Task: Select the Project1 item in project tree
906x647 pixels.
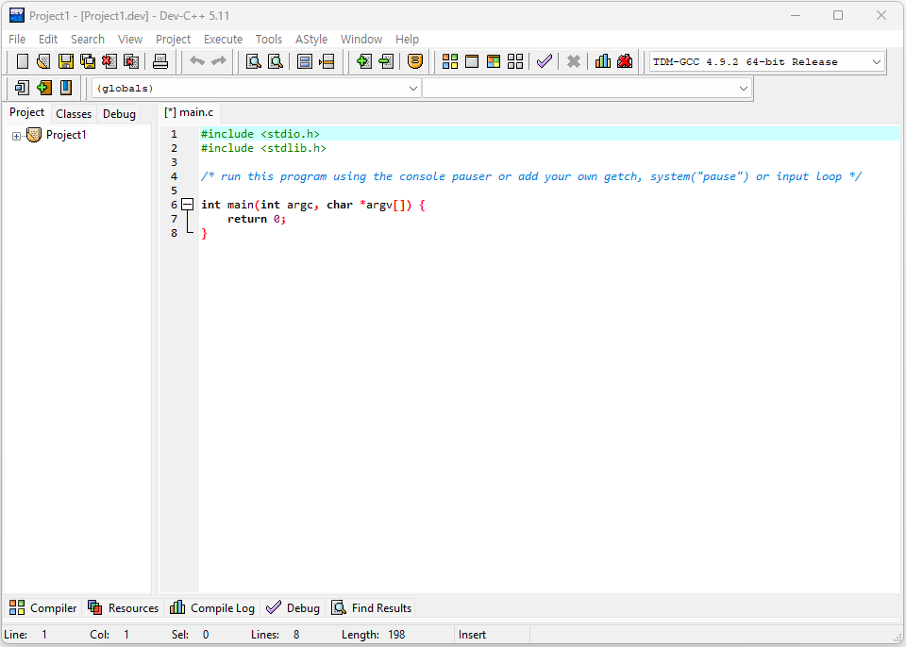Action: tap(66, 135)
